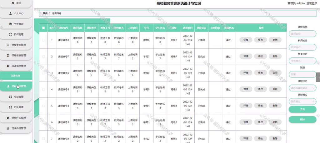Open the 课程状态 dropdown filter

tap(302, 88)
